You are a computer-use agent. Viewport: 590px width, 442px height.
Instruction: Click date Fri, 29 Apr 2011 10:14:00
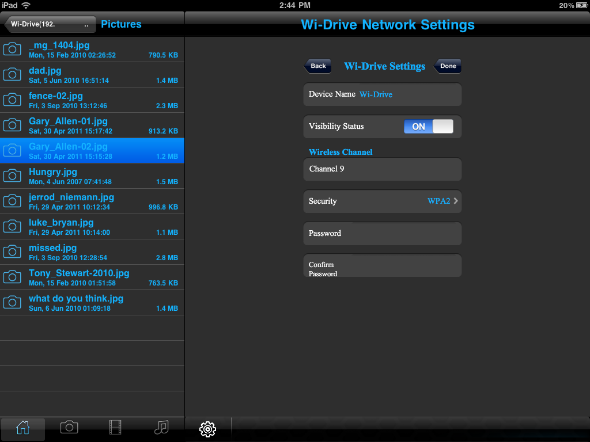(70, 233)
